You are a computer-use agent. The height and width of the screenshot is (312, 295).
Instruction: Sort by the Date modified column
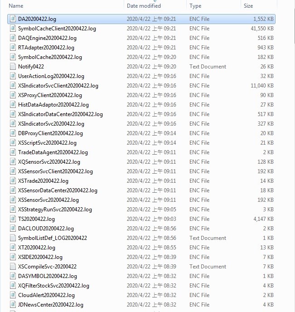click(144, 6)
